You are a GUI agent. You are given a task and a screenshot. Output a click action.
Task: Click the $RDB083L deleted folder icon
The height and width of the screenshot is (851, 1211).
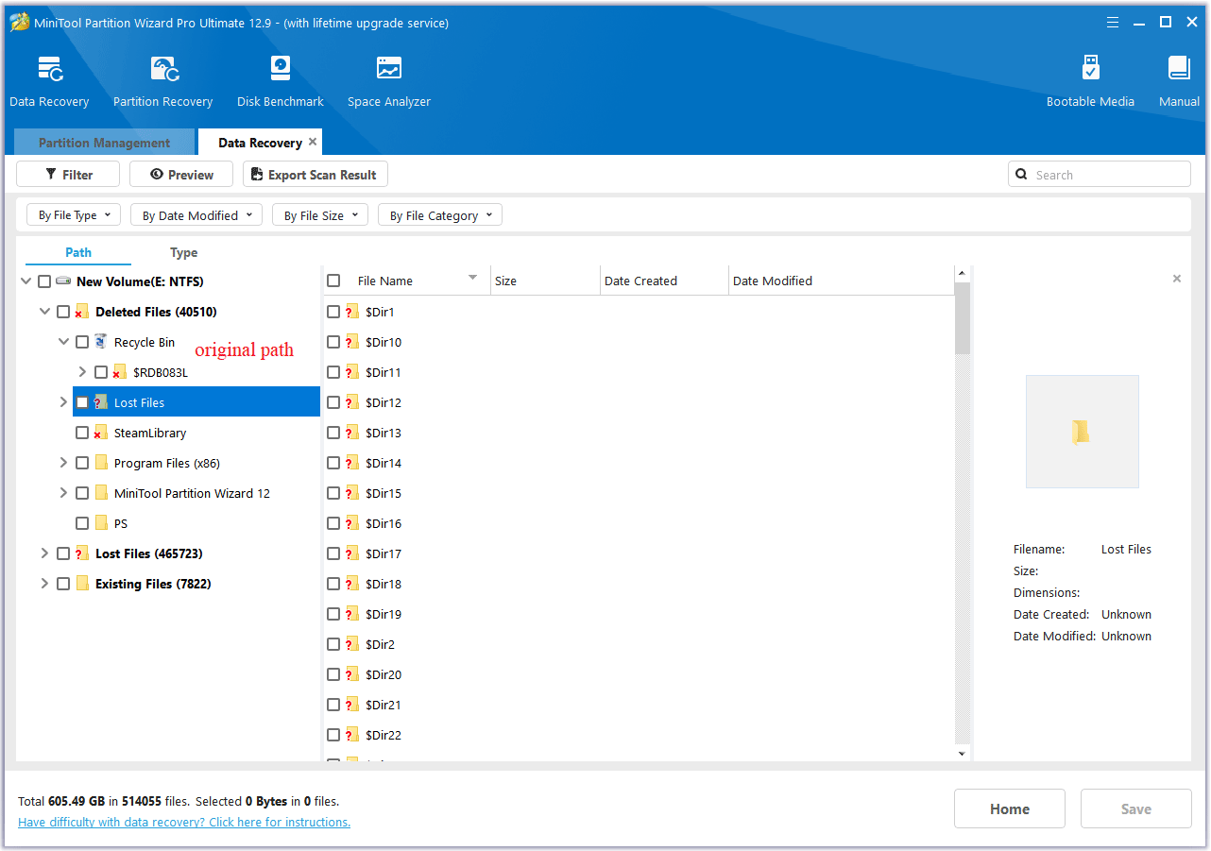pyautogui.click(x=120, y=372)
